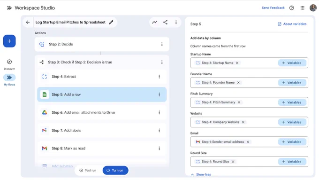Open help question mark icon
This screenshot has height=180, width=319.
[x=291, y=8]
